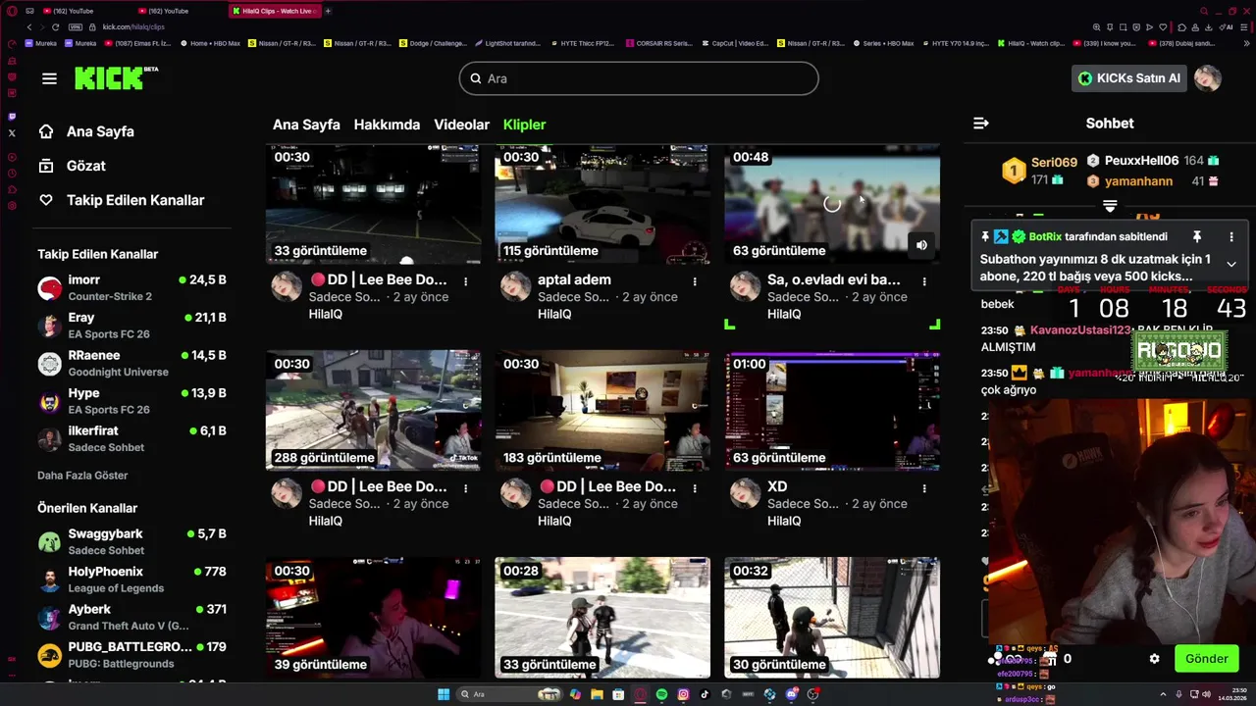Image resolution: width=1256 pixels, height=706 pixels.
Task: Open chat settings gear icon
Action: pyautogui.click(x=1155, y=659)
